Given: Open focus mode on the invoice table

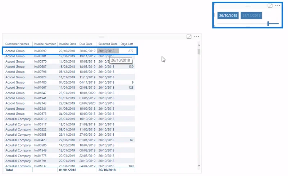Looking at the screenshot, I should point(189,37).
